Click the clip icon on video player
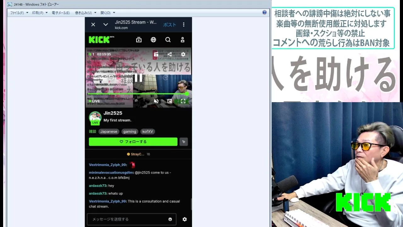This screenshot has height=227, width=403. 156,54
